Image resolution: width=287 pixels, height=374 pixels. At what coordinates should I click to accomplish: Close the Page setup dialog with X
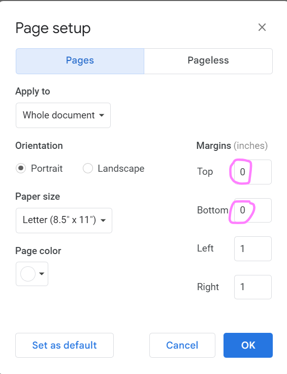[262, 27]
